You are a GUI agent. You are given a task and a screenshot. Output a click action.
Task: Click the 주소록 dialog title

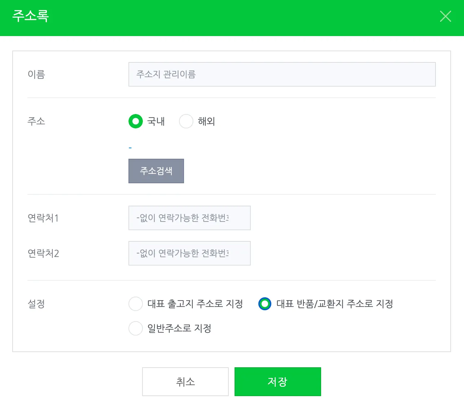[31, 16]
